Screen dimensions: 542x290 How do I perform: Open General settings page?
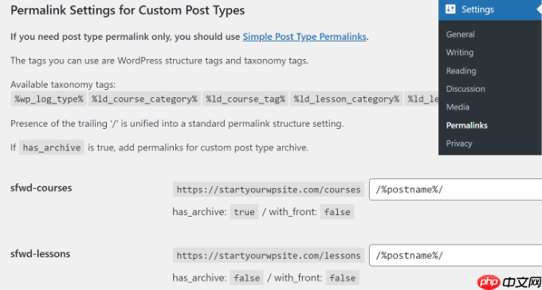[x=460, y=34]
